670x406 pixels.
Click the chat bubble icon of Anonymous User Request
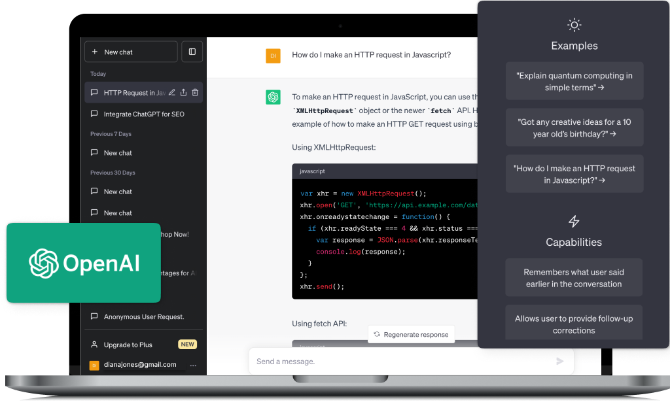pos(94,316)
